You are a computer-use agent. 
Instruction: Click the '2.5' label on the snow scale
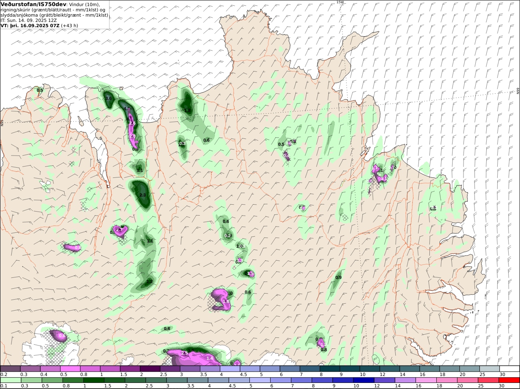(x=163, y=374)
